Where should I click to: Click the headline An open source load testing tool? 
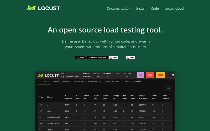coord(105,30)
